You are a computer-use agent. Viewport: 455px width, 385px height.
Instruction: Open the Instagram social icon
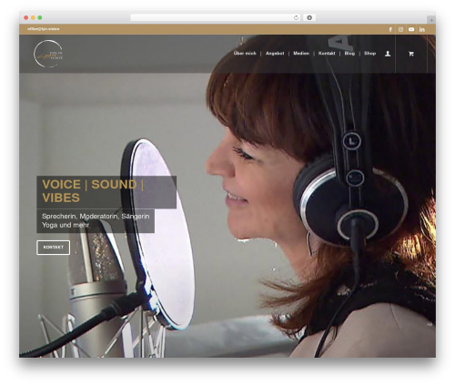click(x=400, y=29)
